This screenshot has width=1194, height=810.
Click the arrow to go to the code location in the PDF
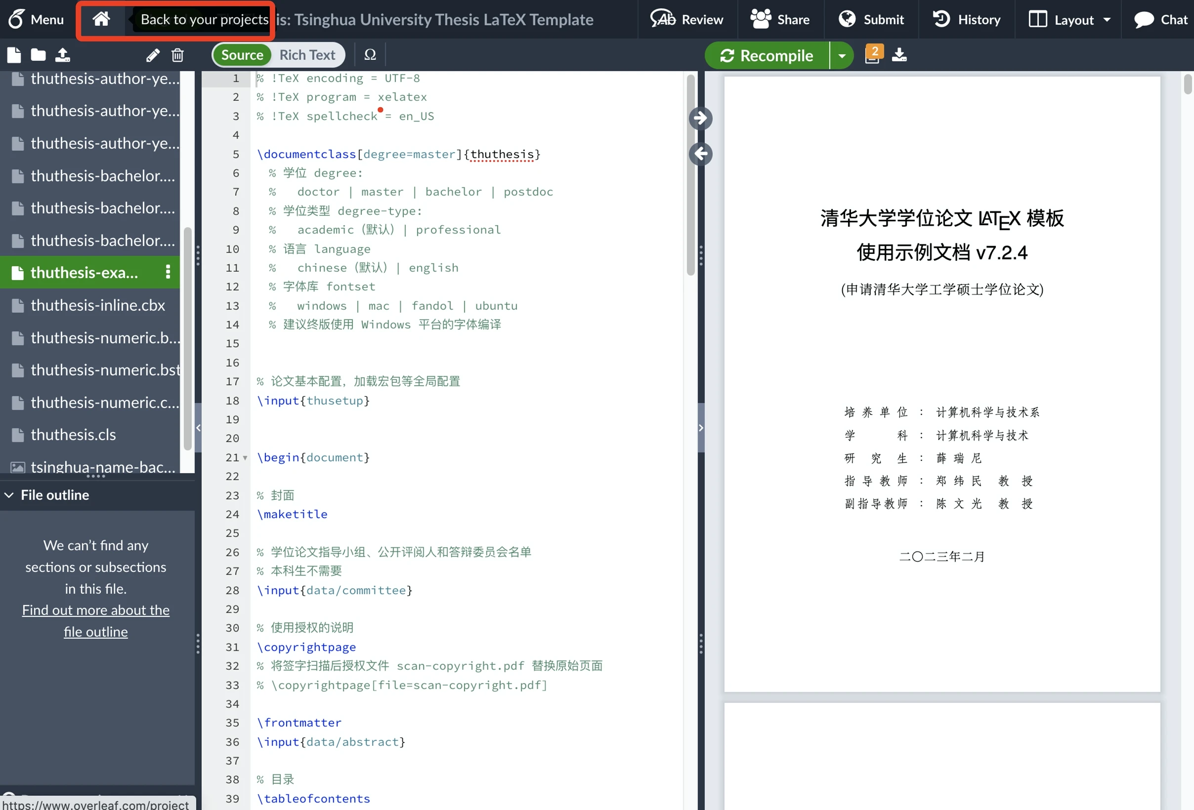(700, 119)
